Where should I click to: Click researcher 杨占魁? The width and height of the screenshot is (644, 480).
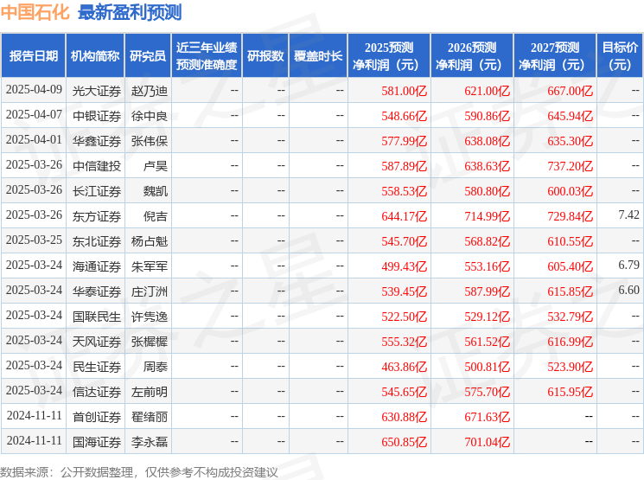[x=149, y=241]
